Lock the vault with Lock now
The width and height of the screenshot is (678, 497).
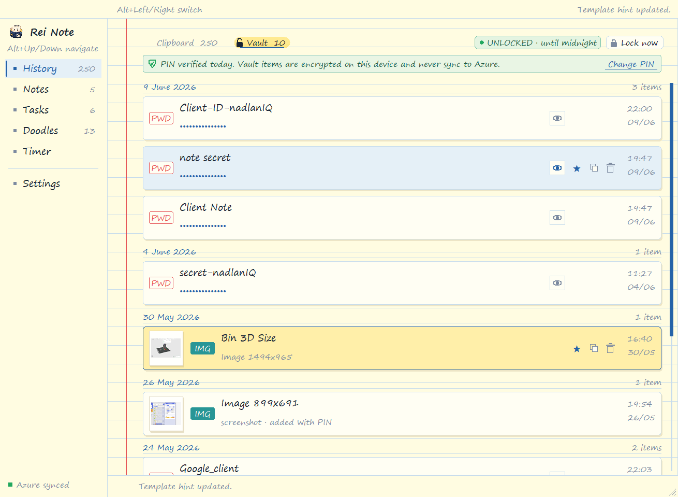pyautogui.click(x=634, y=43)
